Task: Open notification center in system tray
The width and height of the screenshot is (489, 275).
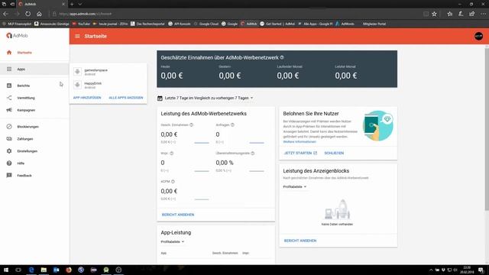Action: 481,270
